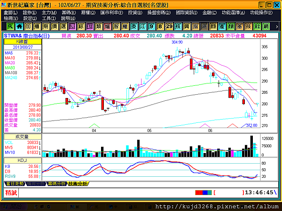Open the 證券(E) menu
282x211 pixels.
coord(30,13)
